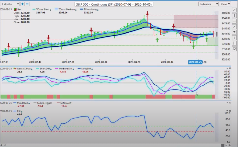Click the 3605.00 price axis label
Image resolution: width=238 pixels, height=147 pixels.
click(226, 13)
